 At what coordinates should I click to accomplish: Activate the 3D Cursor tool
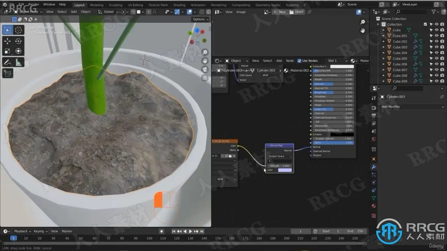(x=19, y=30)
